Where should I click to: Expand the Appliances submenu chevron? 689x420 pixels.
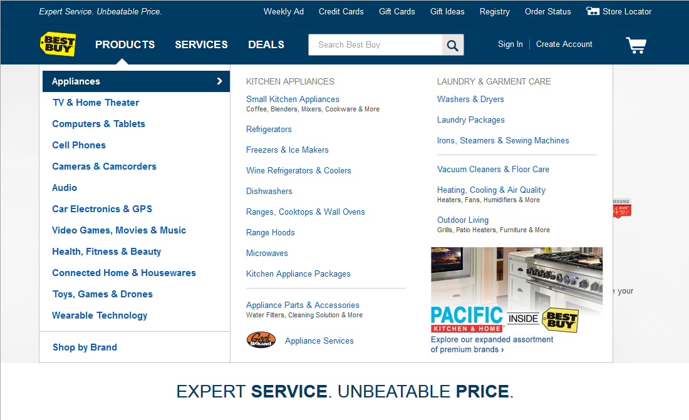[x=219, y=81]
